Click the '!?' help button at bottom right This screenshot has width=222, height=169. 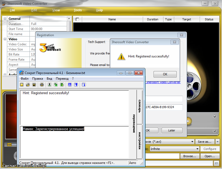216,163
